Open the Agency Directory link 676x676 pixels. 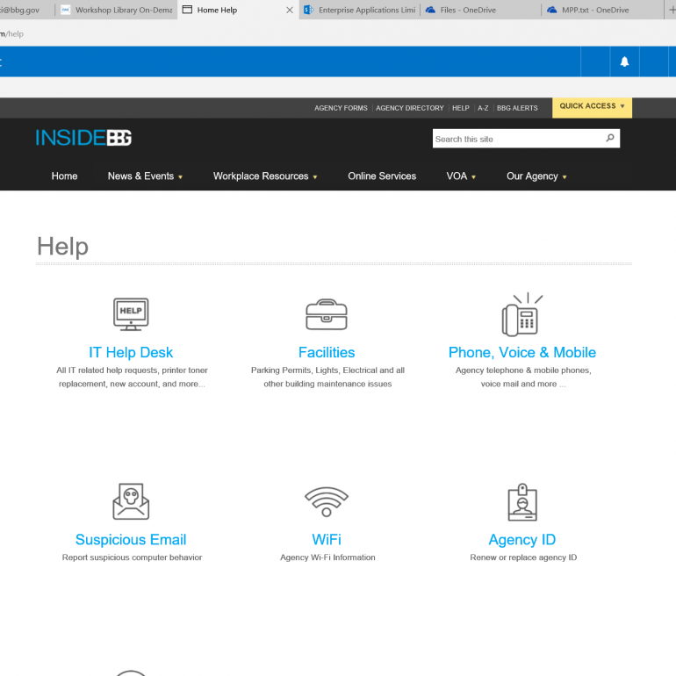tap(410, 108)
